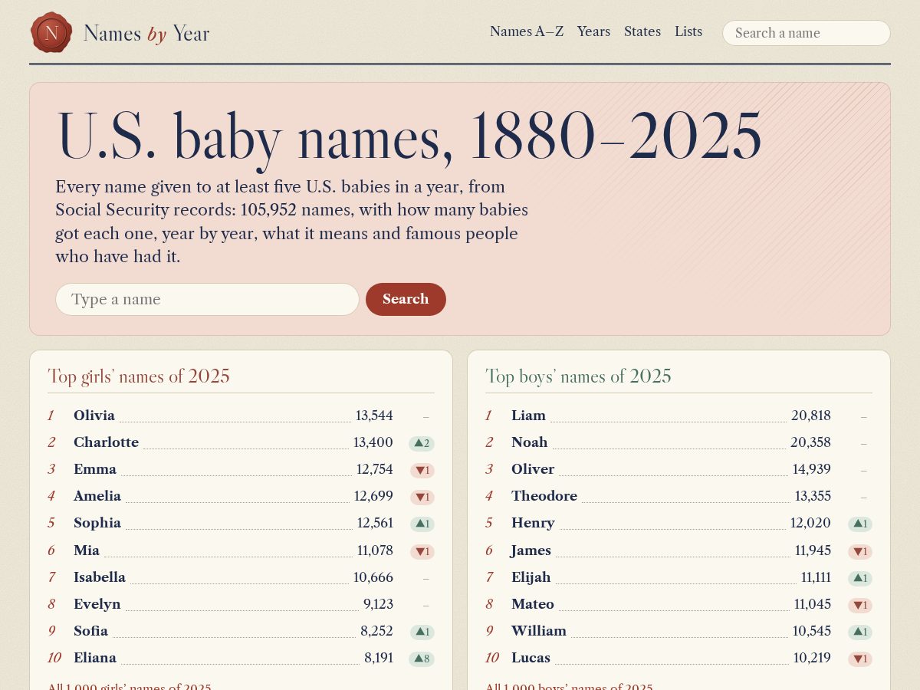Click Sophia's up 1 rank badge

[422, 524]
